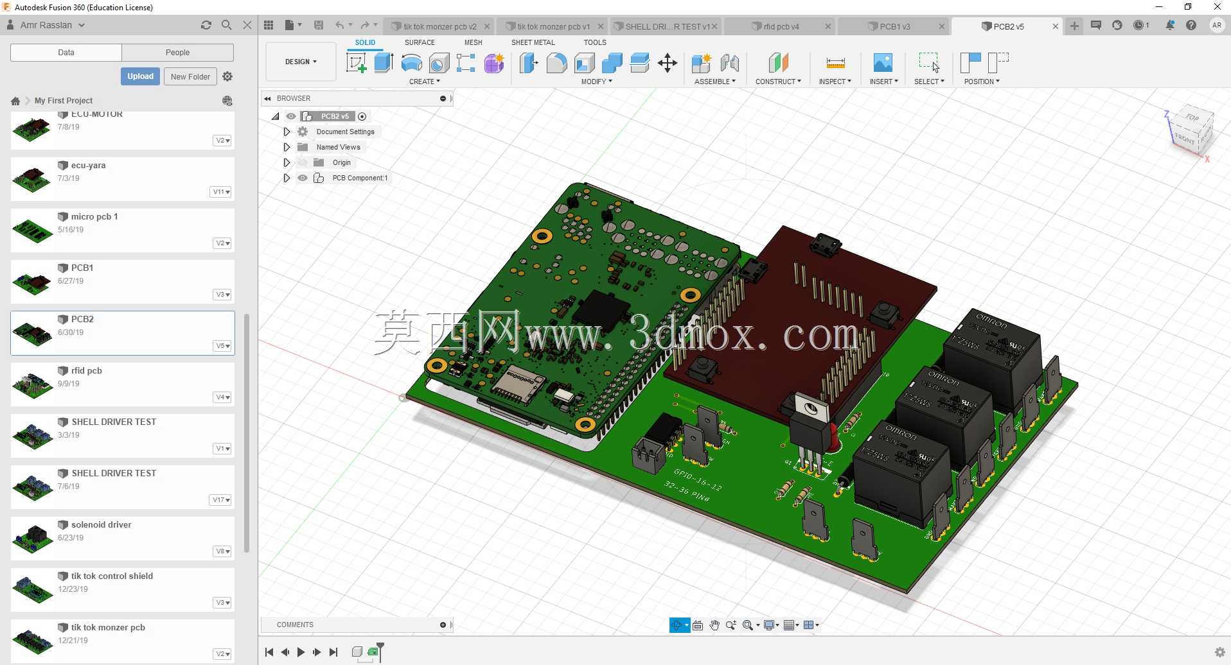Open the ASSEMBLE dropdown menu

pos(715,82)
